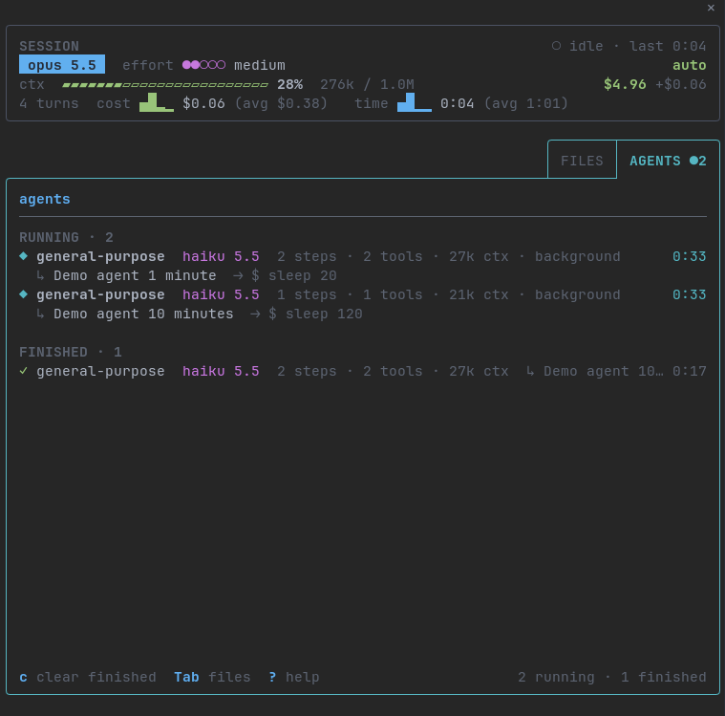Click the agents panel heading
The width and height of the screenshot is (725, 716).
44,199
